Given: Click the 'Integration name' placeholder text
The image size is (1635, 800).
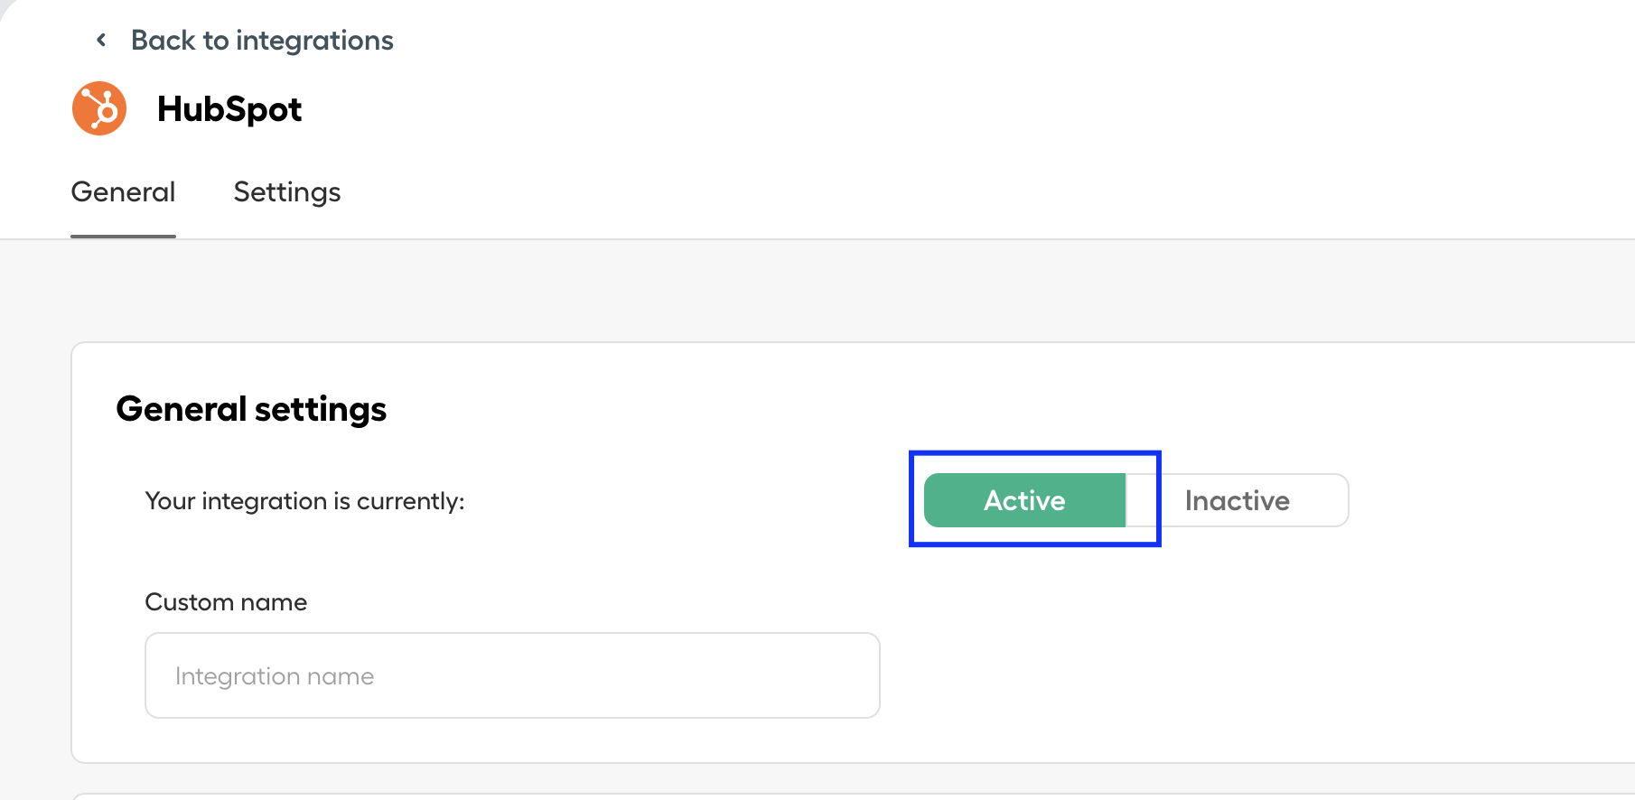Looking at the screenshot, I should coord(275,676).
